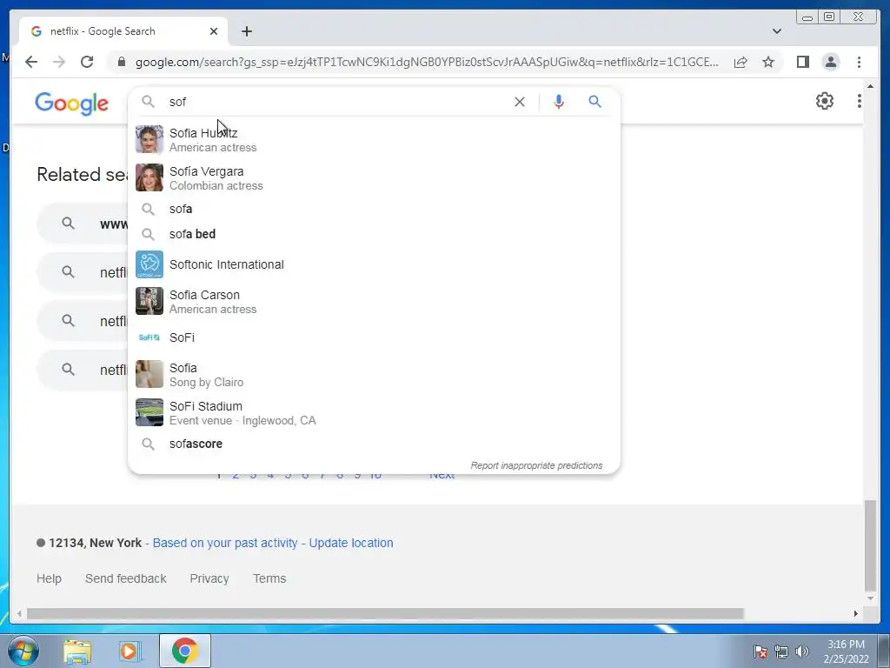Select the SoFi suggestion
Screen dimensions: 890x668
[375, 337]
